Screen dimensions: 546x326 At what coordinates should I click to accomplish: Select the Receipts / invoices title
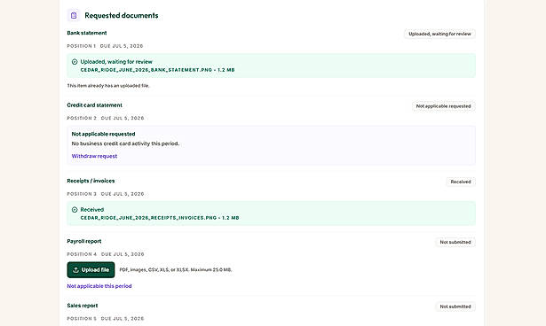coord(91,181)
